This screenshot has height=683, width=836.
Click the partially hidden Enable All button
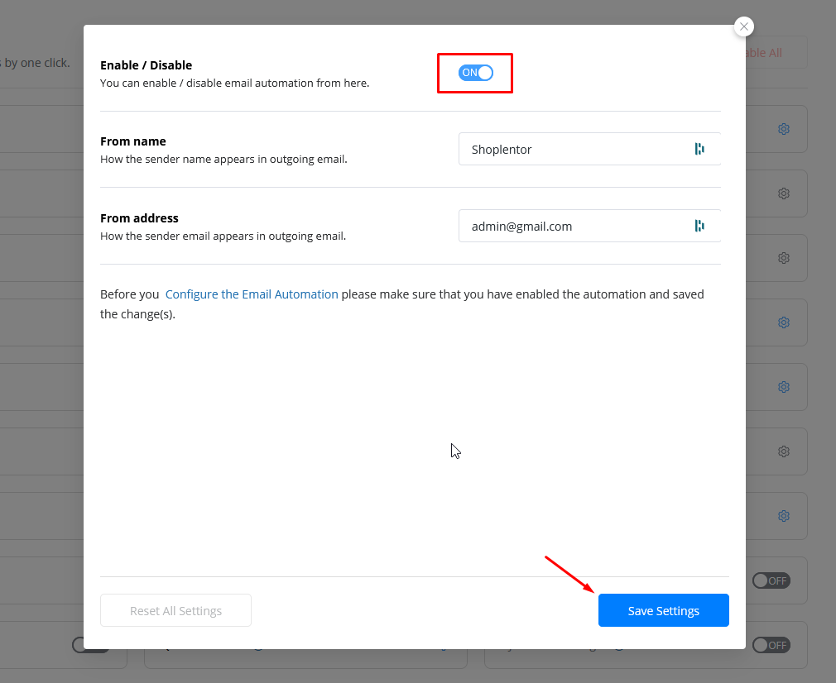click(764, 53)
